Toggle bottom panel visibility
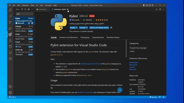 pyautogui.click(x=147, y=5)
